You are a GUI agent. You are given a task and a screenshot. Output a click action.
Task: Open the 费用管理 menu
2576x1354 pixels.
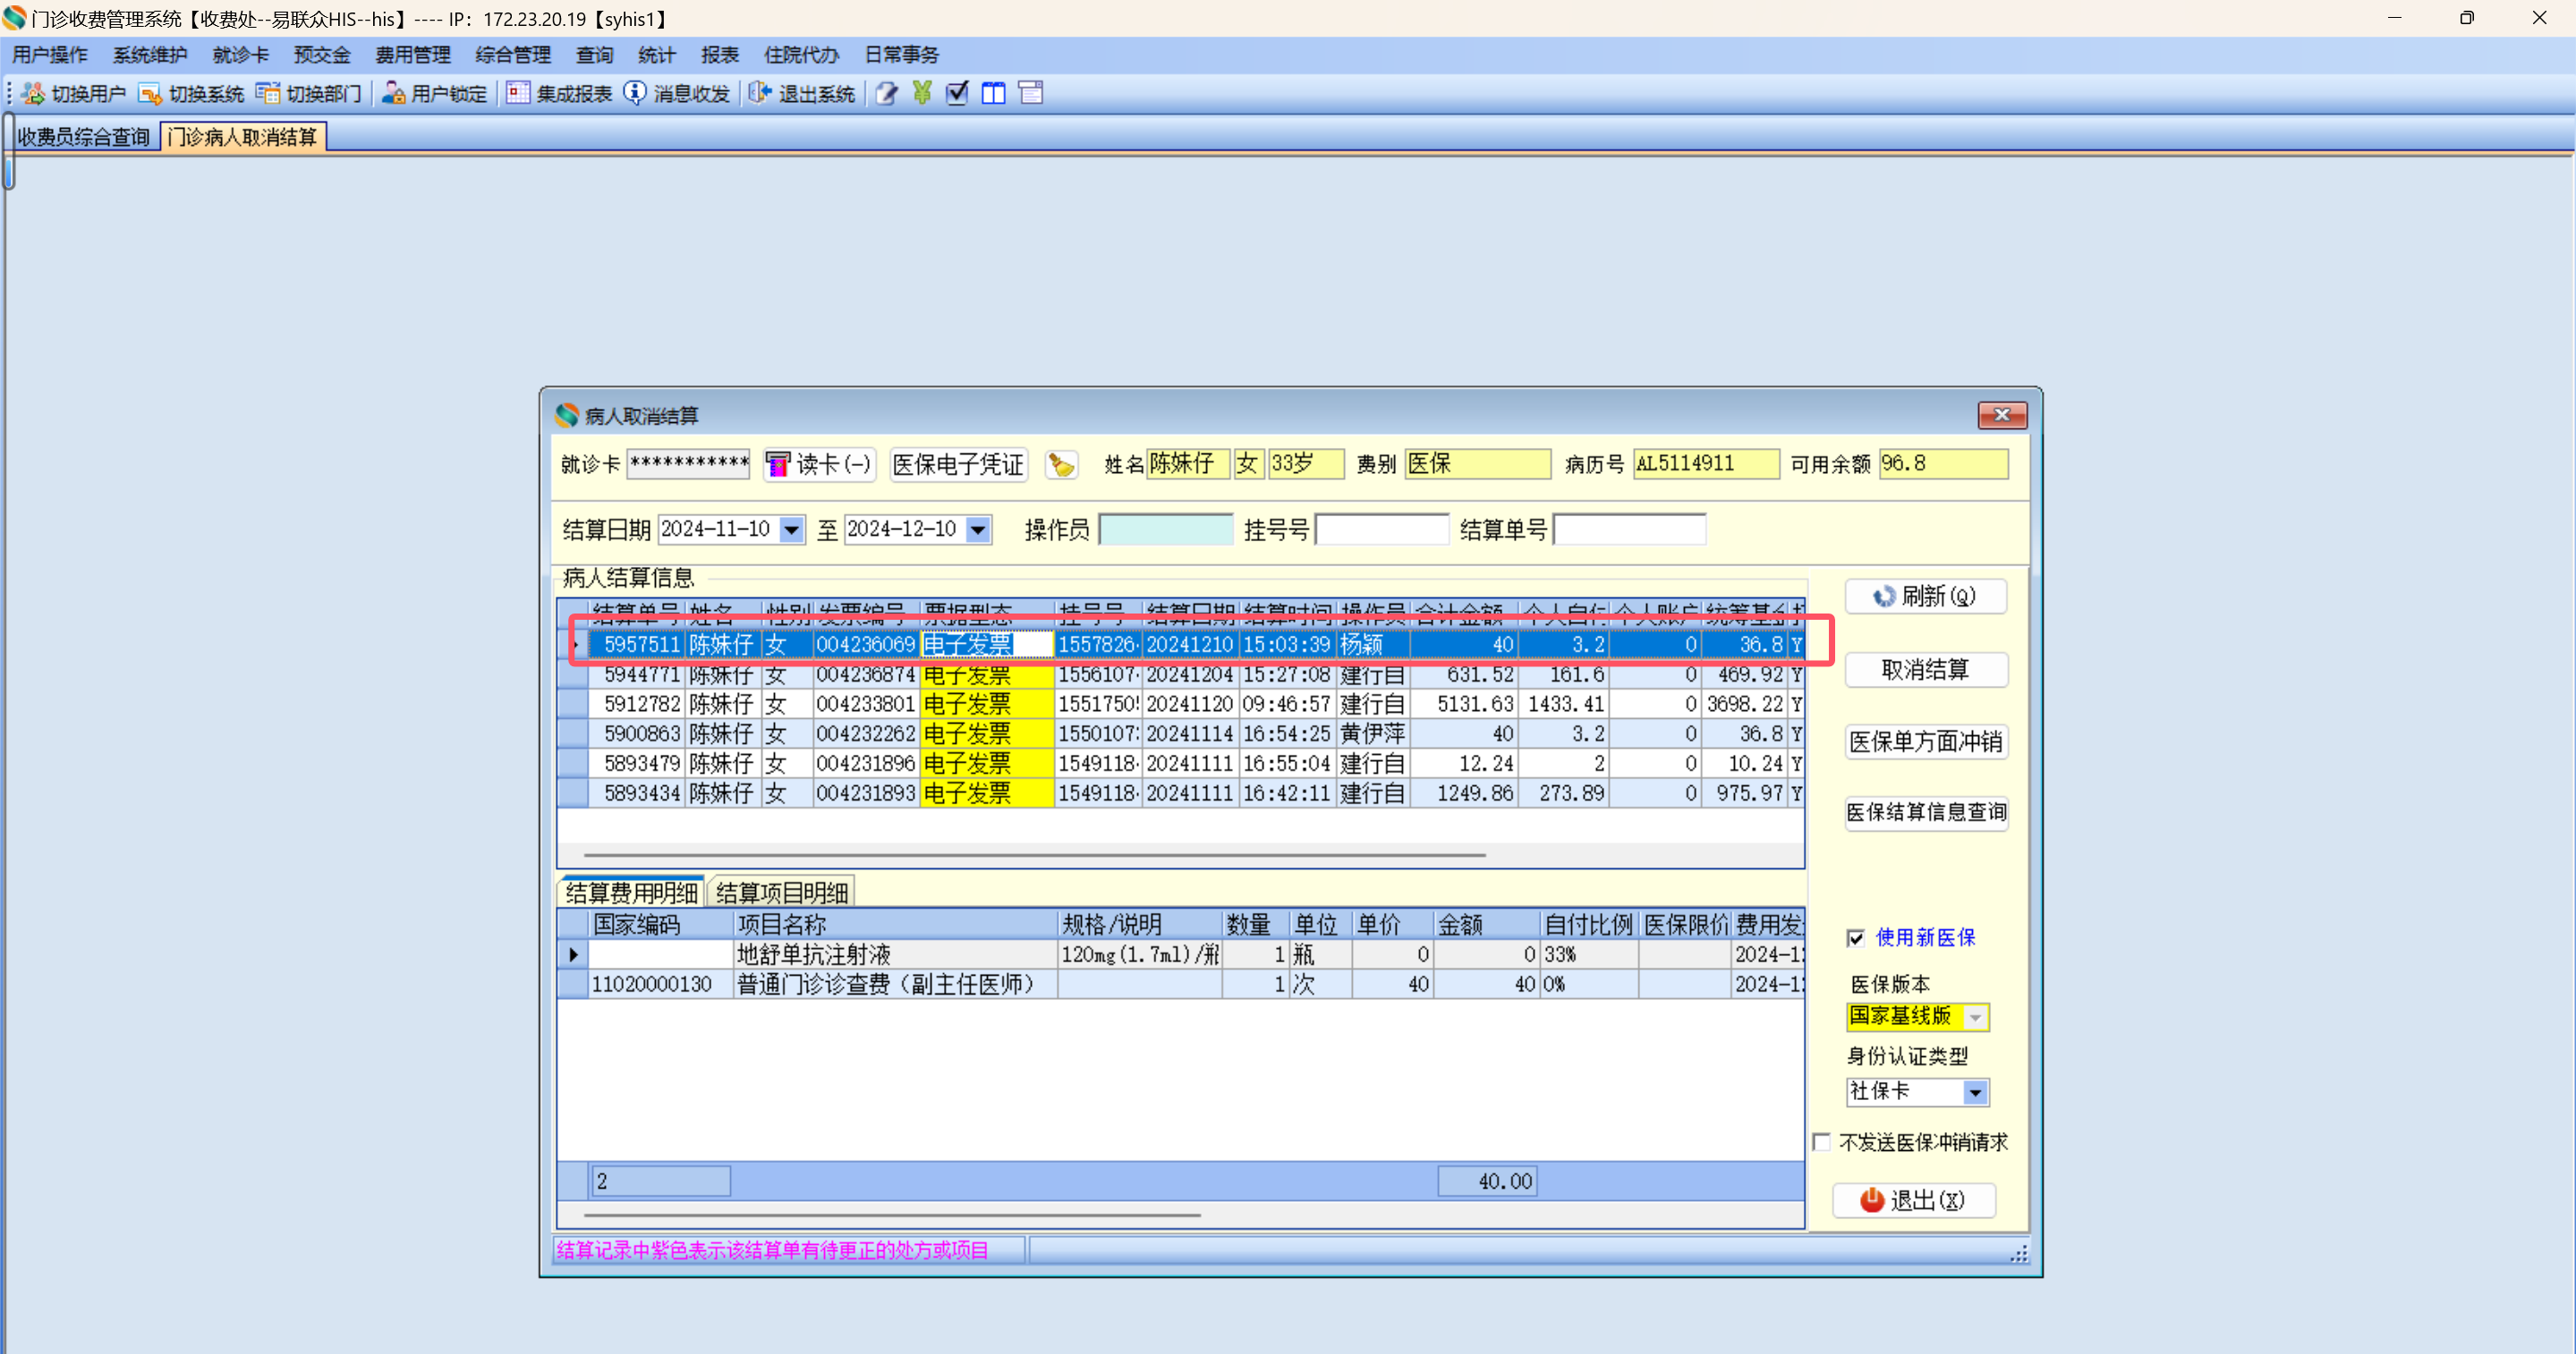412,55
